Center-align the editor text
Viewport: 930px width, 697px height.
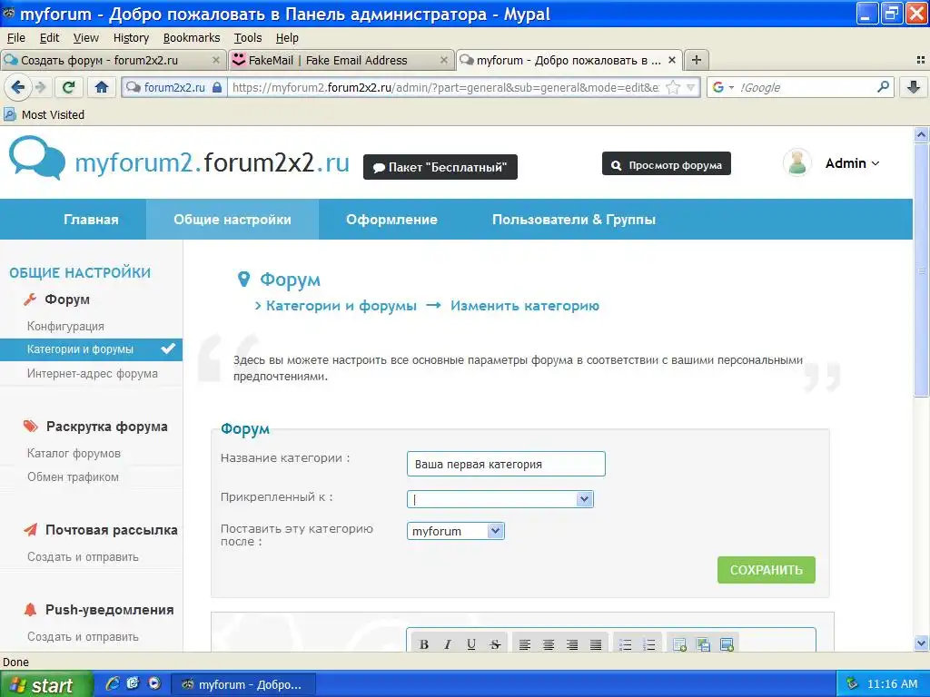(x=549, y=644)
